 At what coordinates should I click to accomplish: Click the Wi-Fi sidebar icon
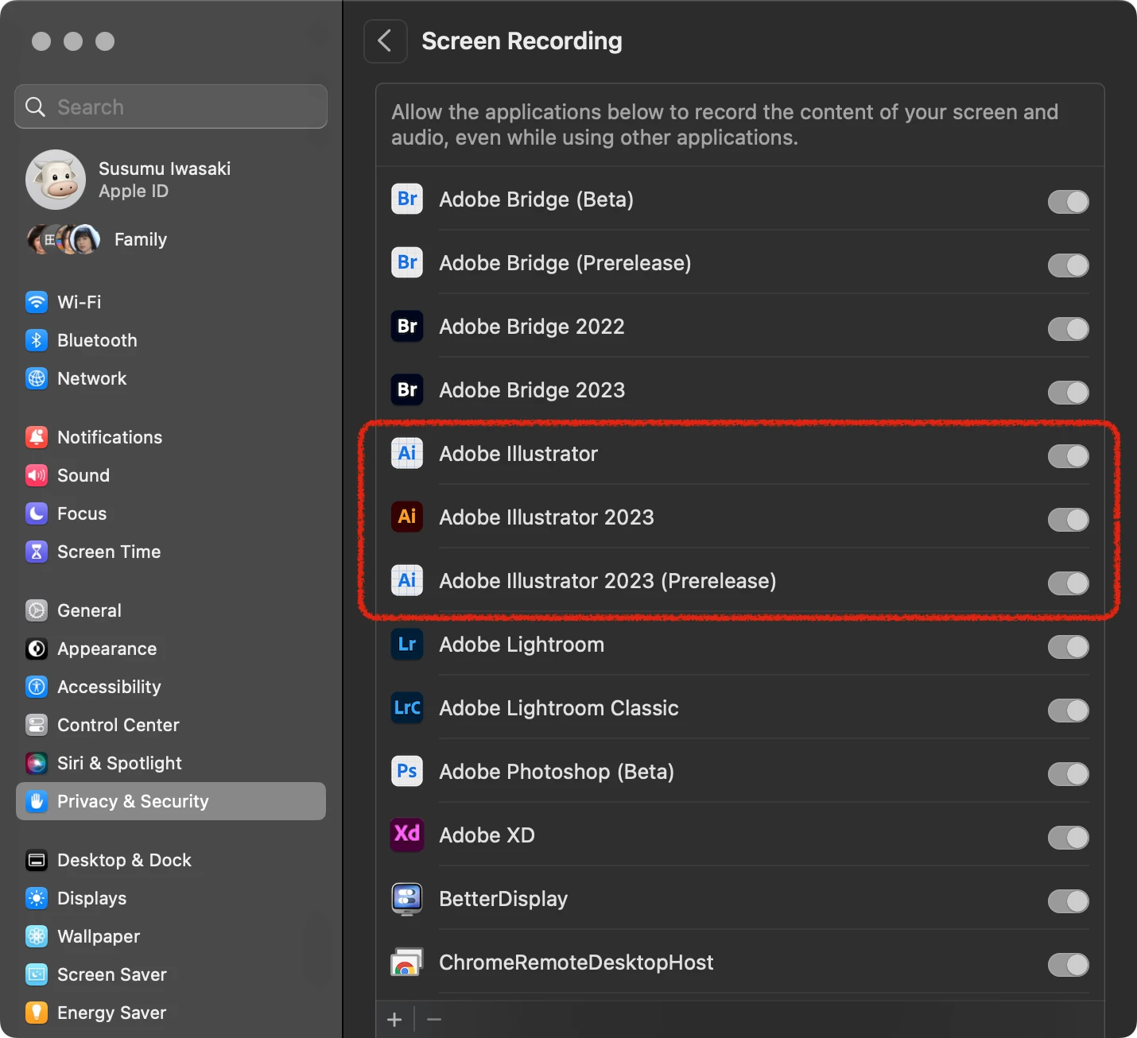click(x=37, y=302)
